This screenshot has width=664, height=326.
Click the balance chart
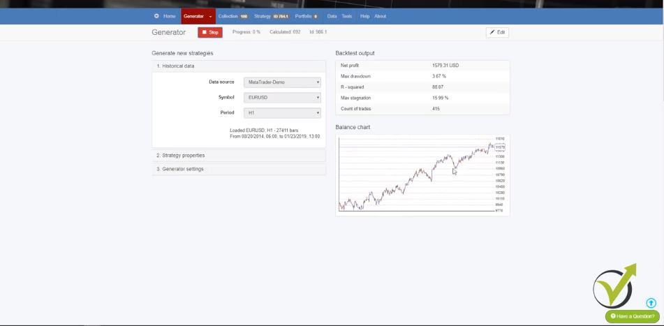tap(417, 174)
